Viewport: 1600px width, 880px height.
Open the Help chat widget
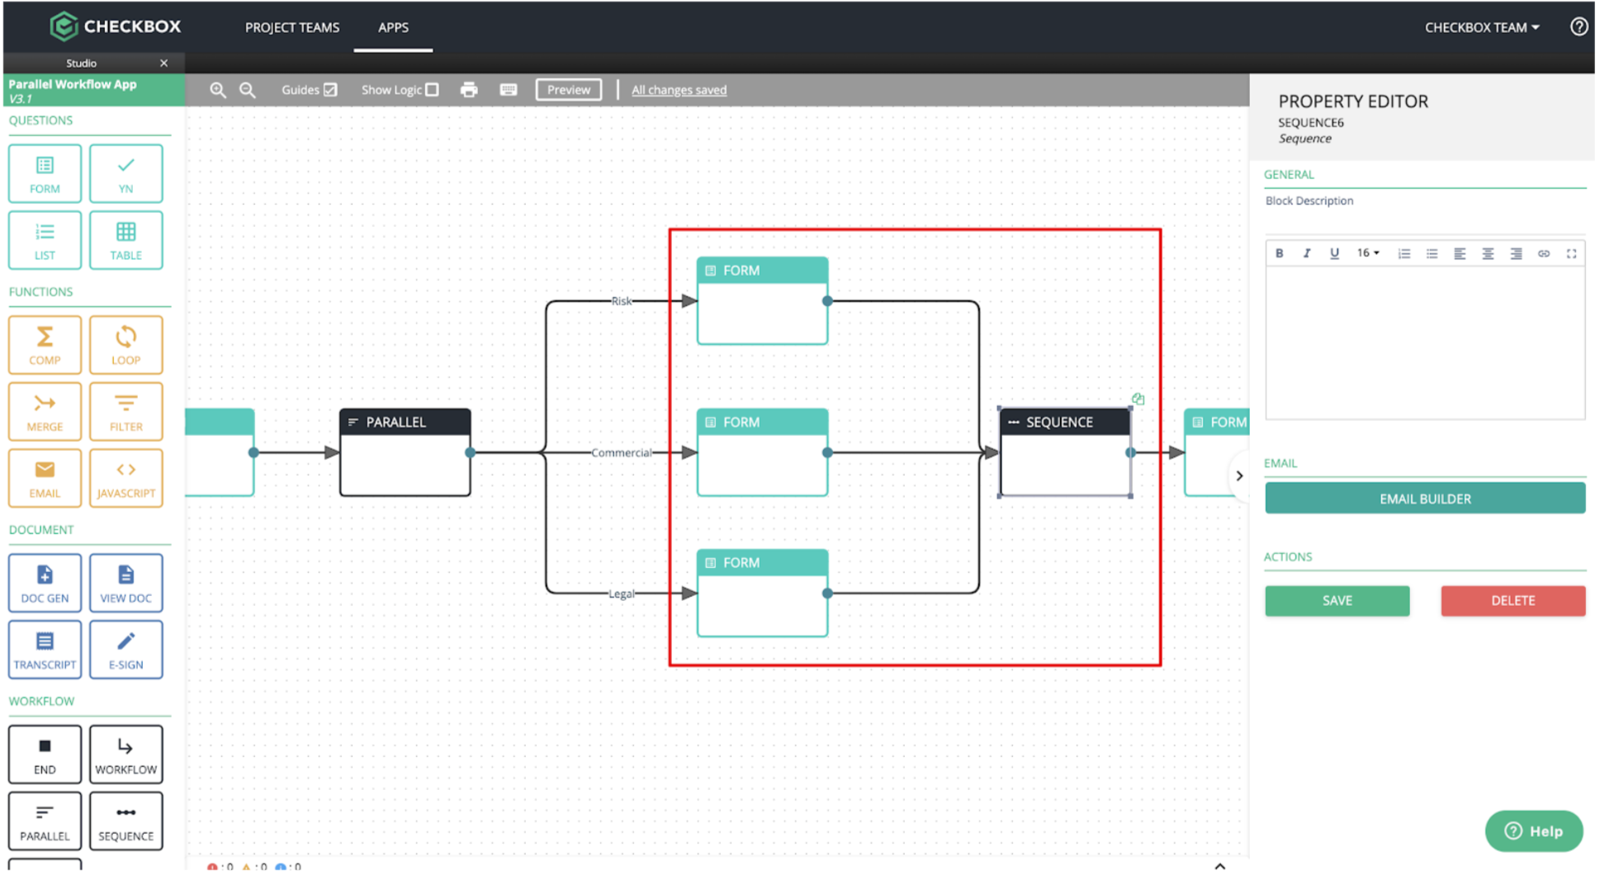tap(1533, 831)
